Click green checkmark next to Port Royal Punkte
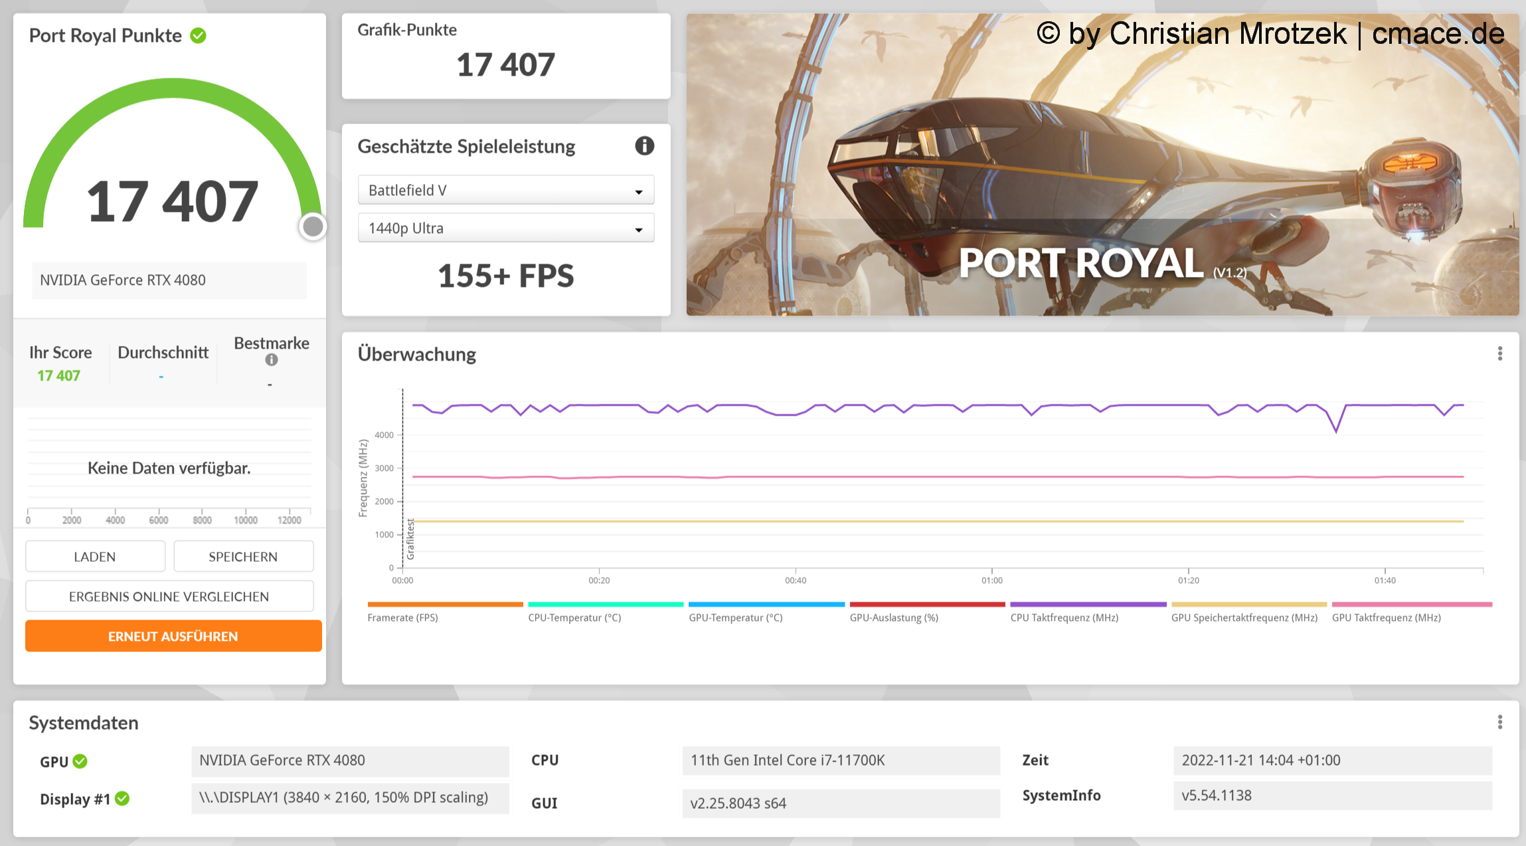Viewport: 1526px width, 846px height. click(x=198, y=35)
